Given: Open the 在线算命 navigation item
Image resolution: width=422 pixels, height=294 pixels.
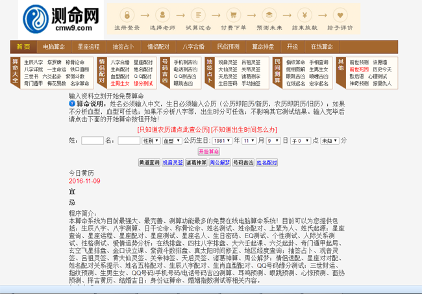Looking at the screenshot, I should [322, 47].
